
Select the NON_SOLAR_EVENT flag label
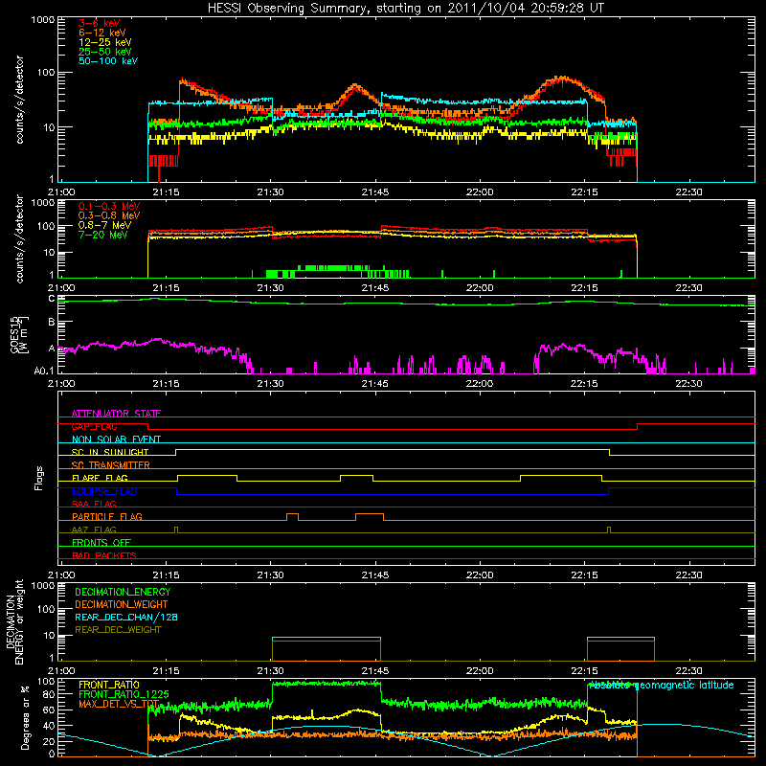(x=116, y=439)
